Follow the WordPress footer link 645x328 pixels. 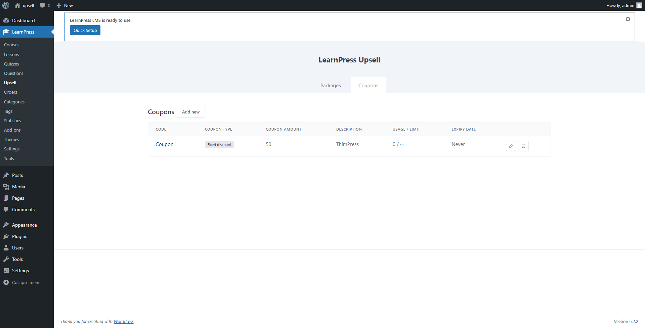tap(124, 321)
